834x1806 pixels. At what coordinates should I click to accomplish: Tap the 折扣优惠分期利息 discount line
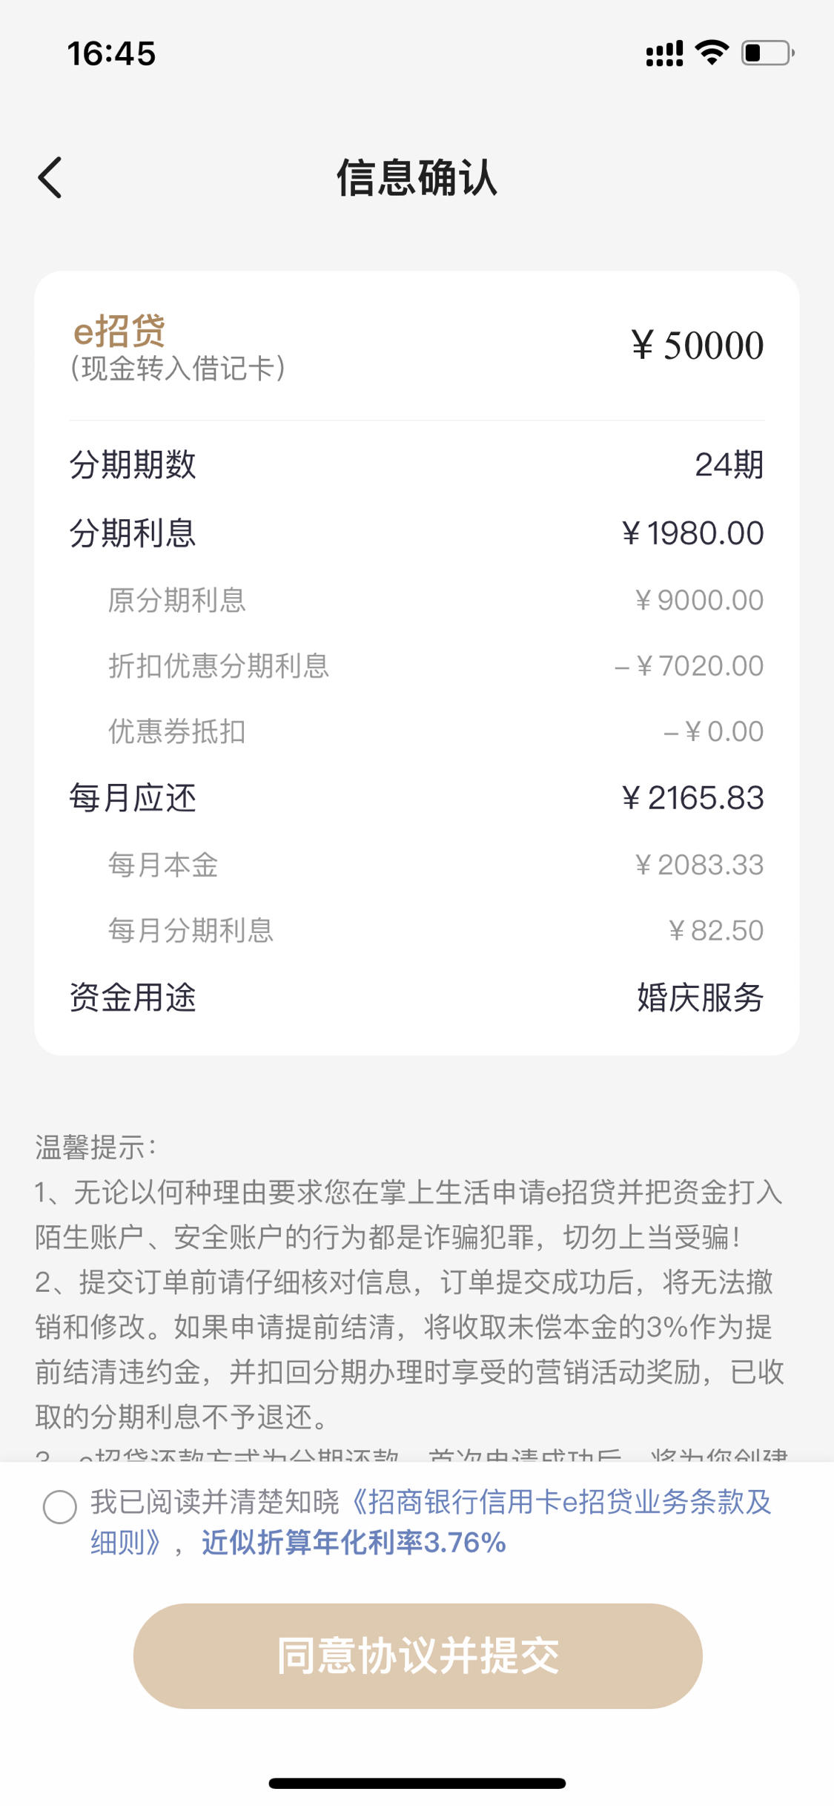[x=436, y=666]
